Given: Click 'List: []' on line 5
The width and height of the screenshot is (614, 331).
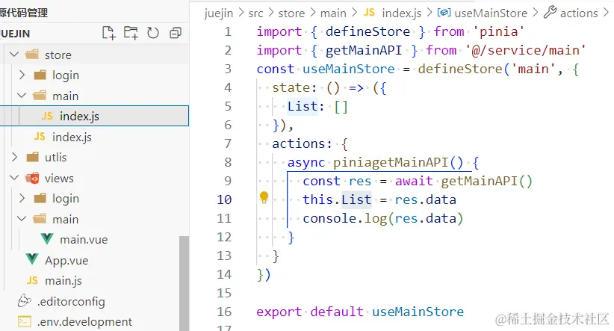Looking at the screenshot, I should (317, 106).
